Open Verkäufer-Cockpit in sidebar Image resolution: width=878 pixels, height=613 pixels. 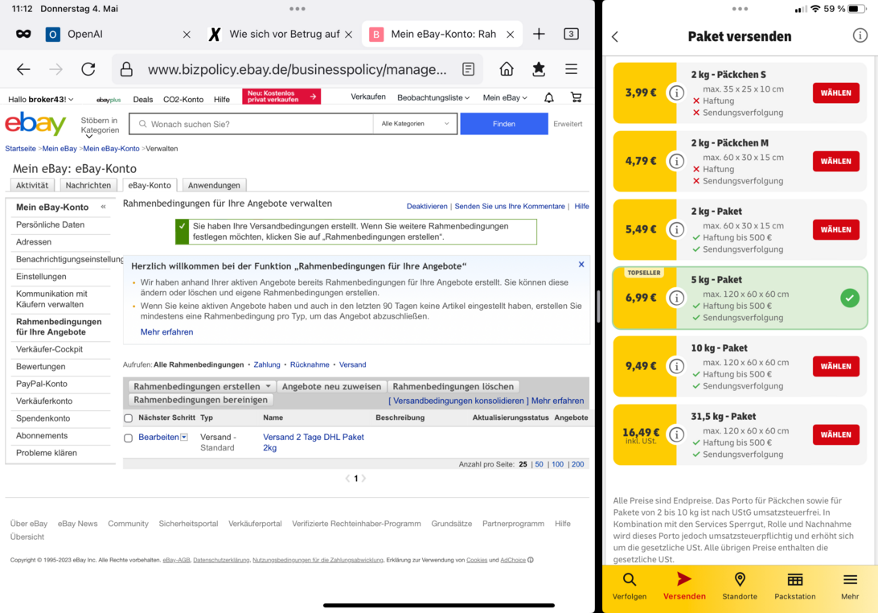coord(49,349)
